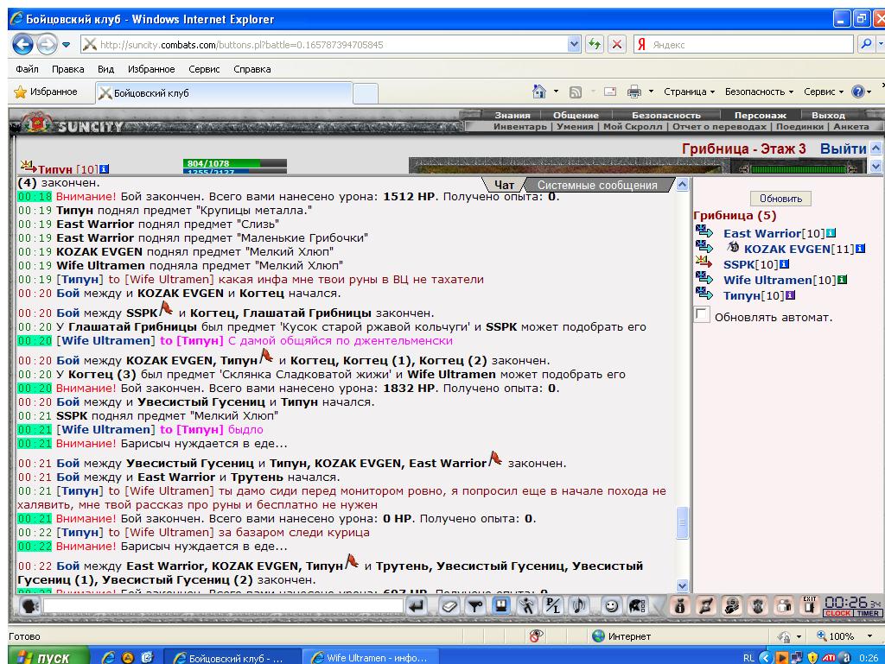Click the coins and hand icon
This screenshot has height=664, width=885.
pos(733,606)
